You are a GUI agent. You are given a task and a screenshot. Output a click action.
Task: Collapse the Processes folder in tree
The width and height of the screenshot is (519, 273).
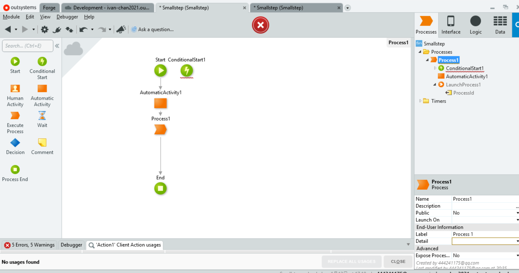click(420, 52)
